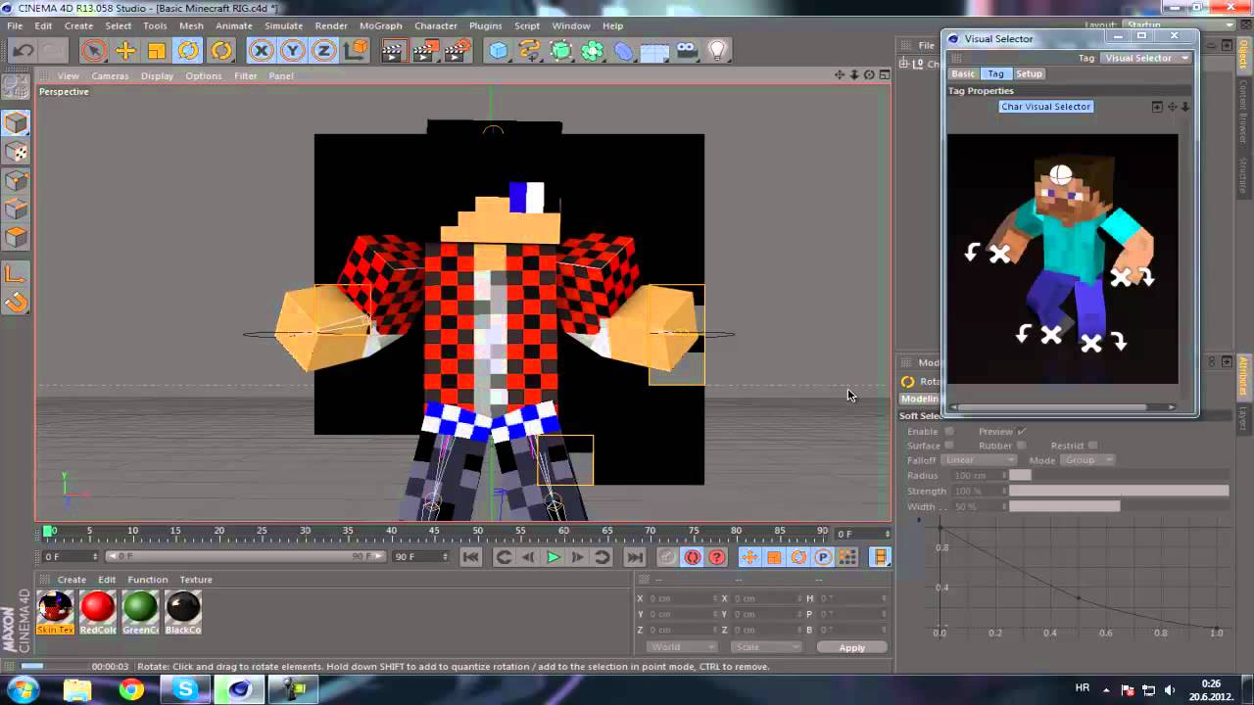Activate the Scale tool icon
1254x705 pixels.
click(157, 51)
